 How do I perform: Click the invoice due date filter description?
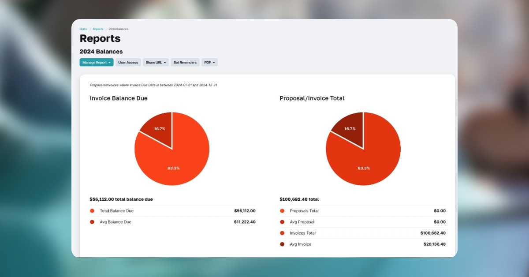[x=153, y=85]
